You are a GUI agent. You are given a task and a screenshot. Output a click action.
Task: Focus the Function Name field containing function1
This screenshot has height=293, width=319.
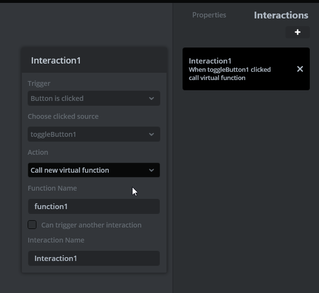coord(94,207)
